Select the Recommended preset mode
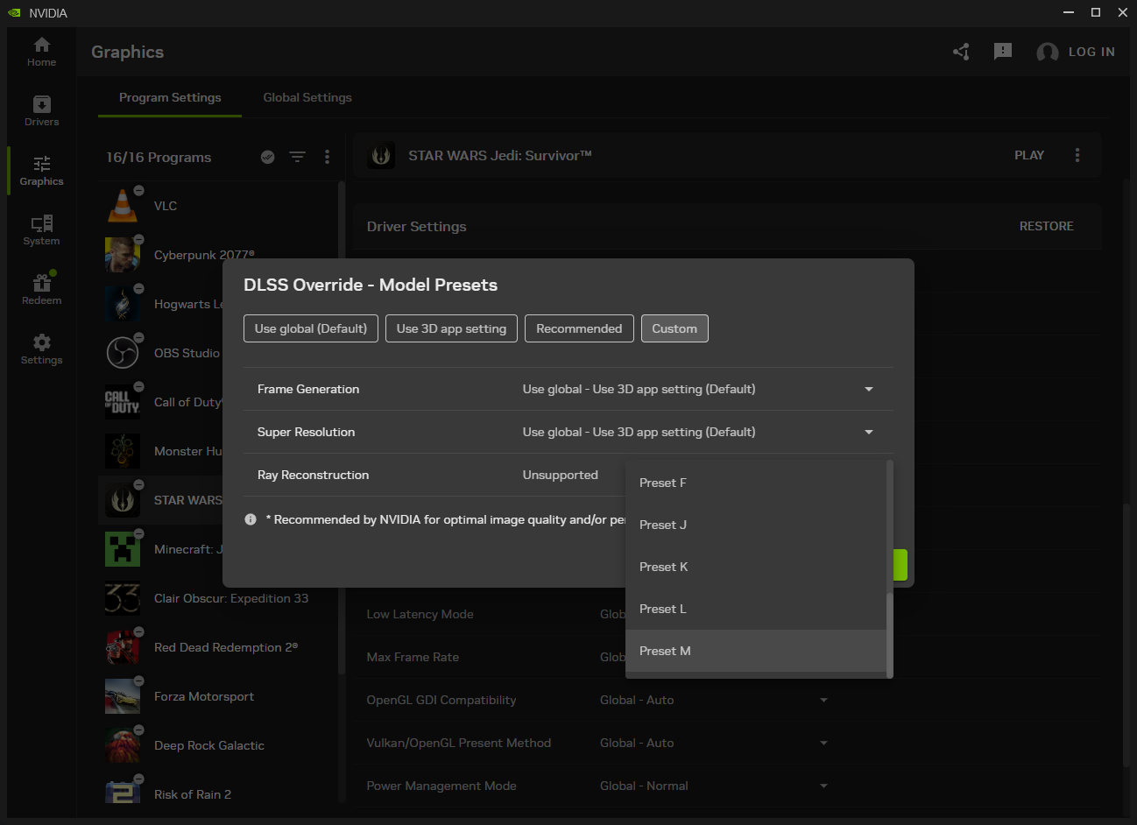 579,328
